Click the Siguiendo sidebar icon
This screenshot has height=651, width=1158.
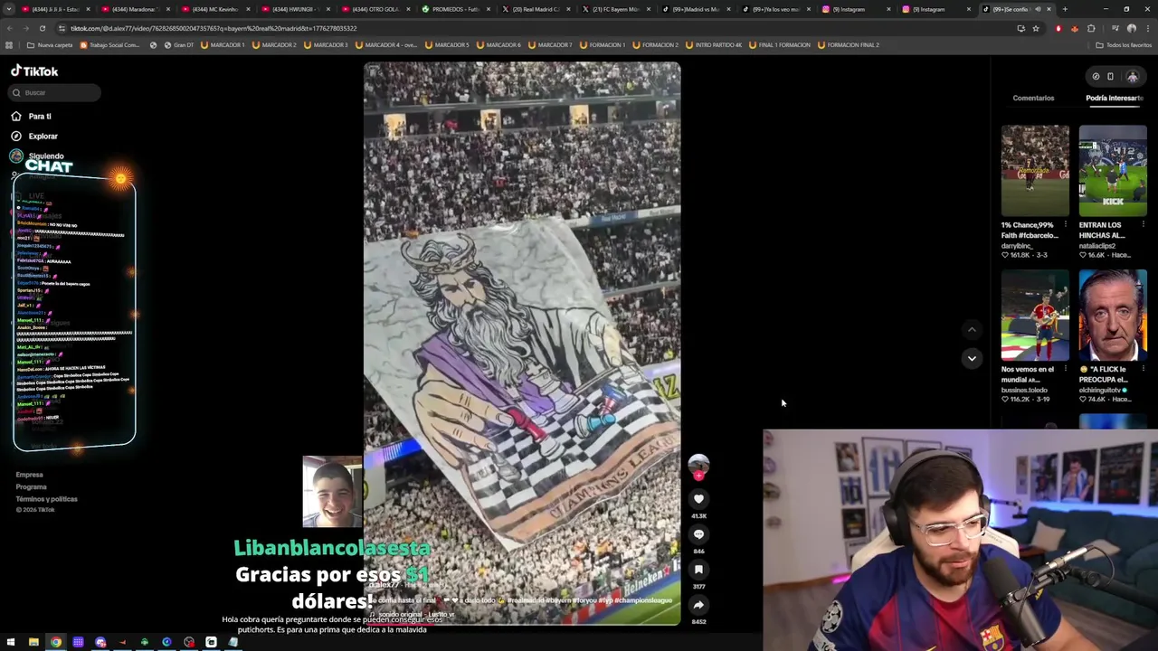point(16,156)
